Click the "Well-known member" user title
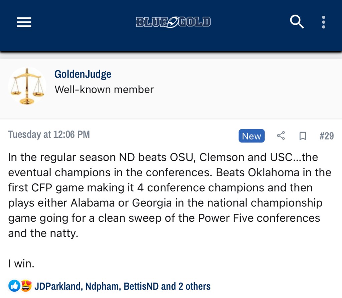 point(104,90)
